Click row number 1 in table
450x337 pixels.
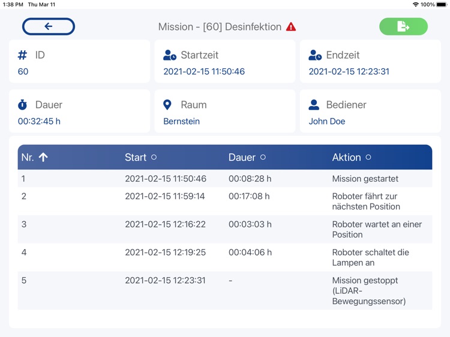click(x=23, y=178)
